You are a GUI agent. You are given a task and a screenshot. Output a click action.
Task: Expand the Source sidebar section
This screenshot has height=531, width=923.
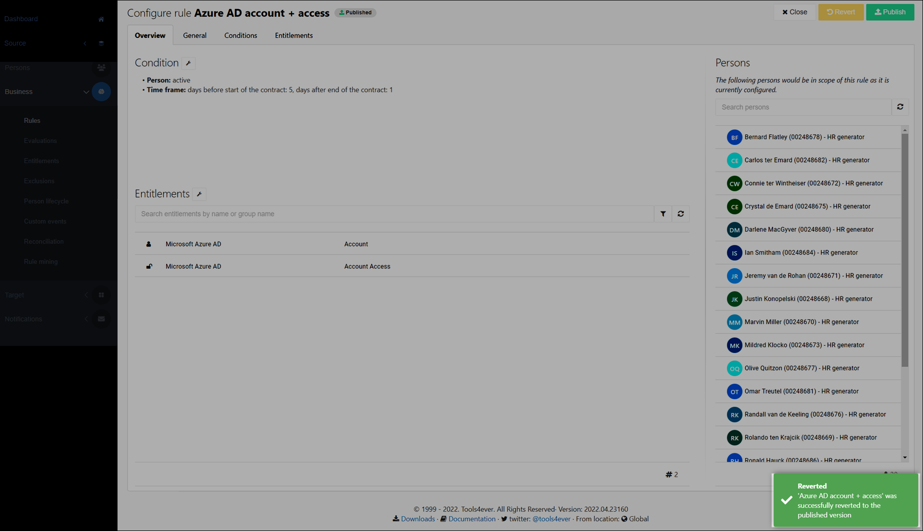click(x=85, y=43)
